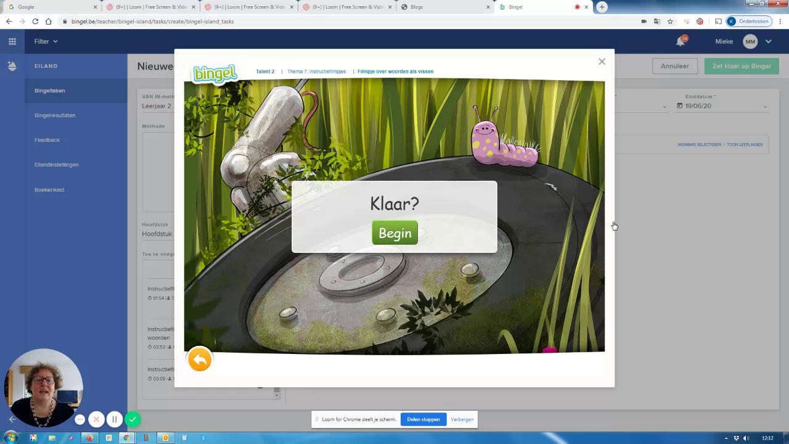Open the app grid menu icon
Image resolution: width=789 pixels, height=444 pixels.
click(12, 41)
